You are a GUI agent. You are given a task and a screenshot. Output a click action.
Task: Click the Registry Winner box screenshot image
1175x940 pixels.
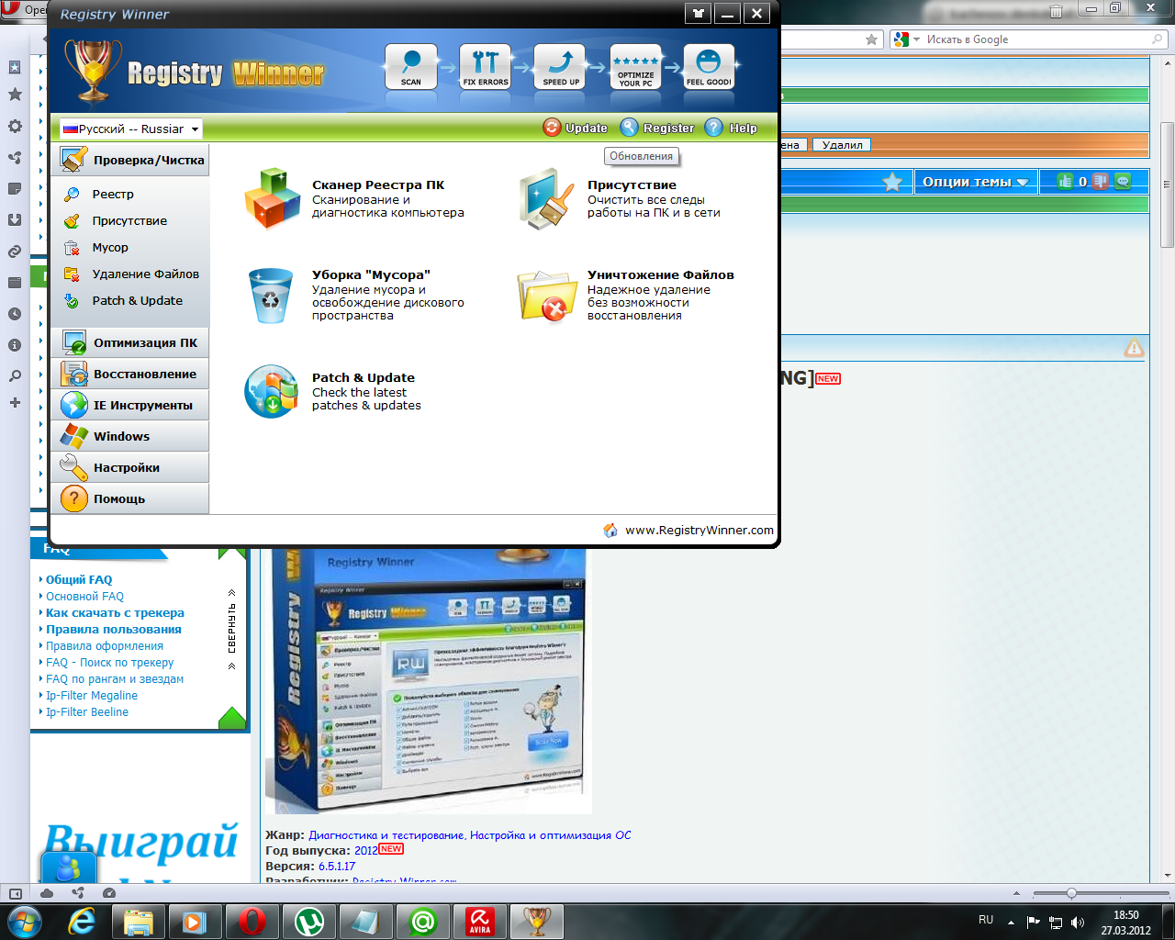click(x=428, y=680)
